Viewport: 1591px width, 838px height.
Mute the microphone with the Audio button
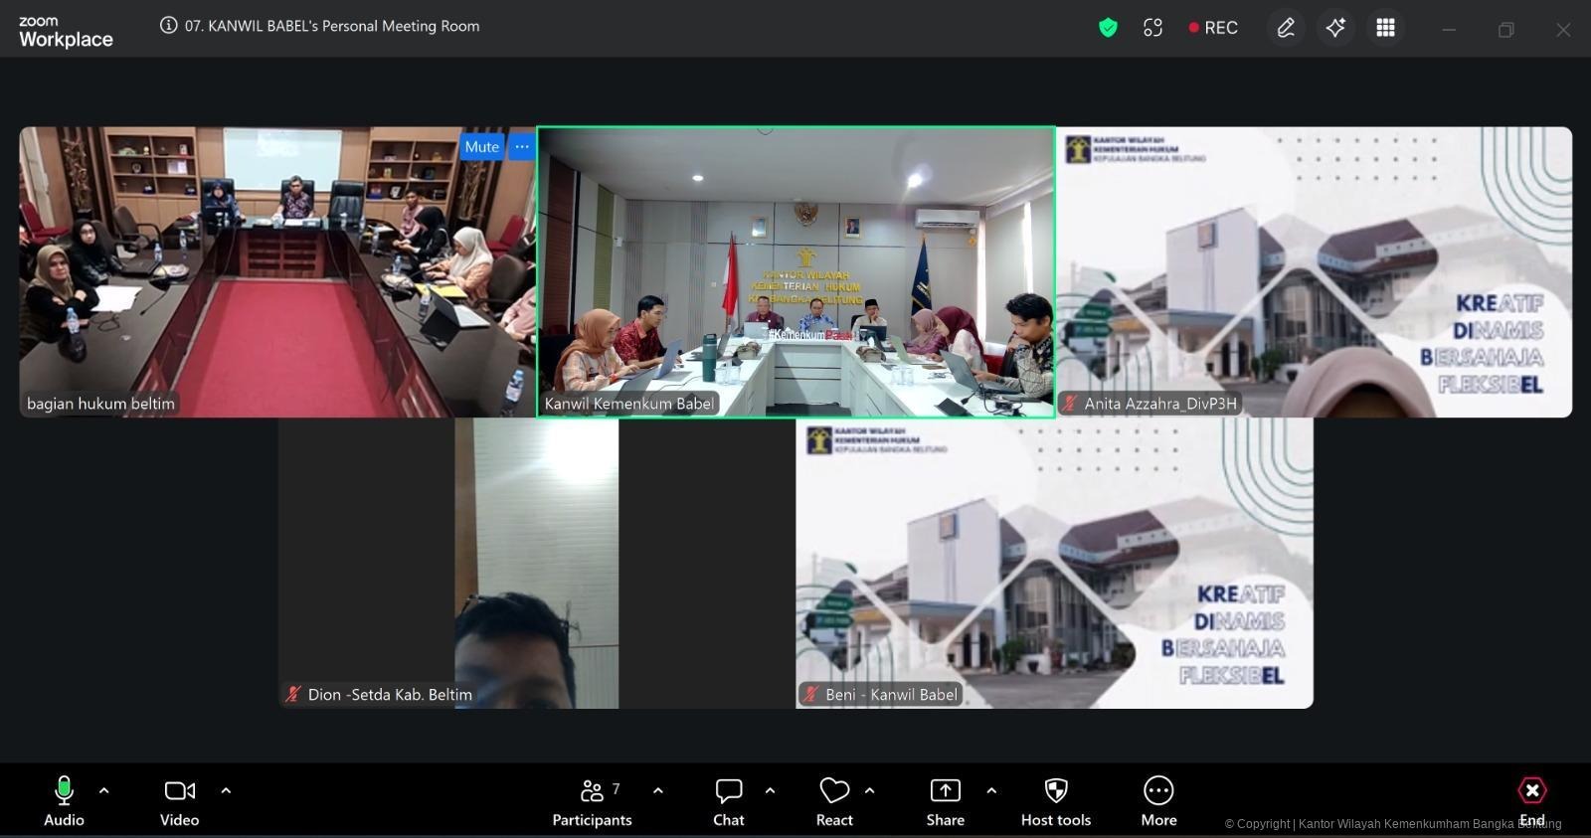[64, 801]
